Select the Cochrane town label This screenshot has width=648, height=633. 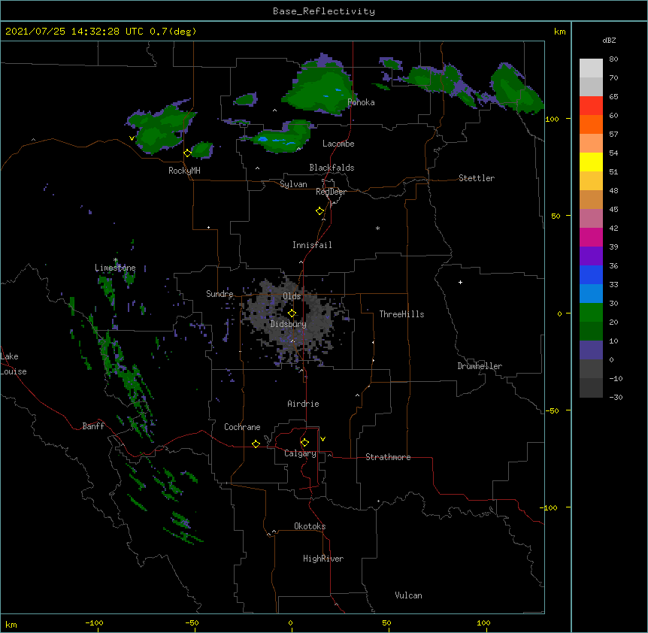242,427
